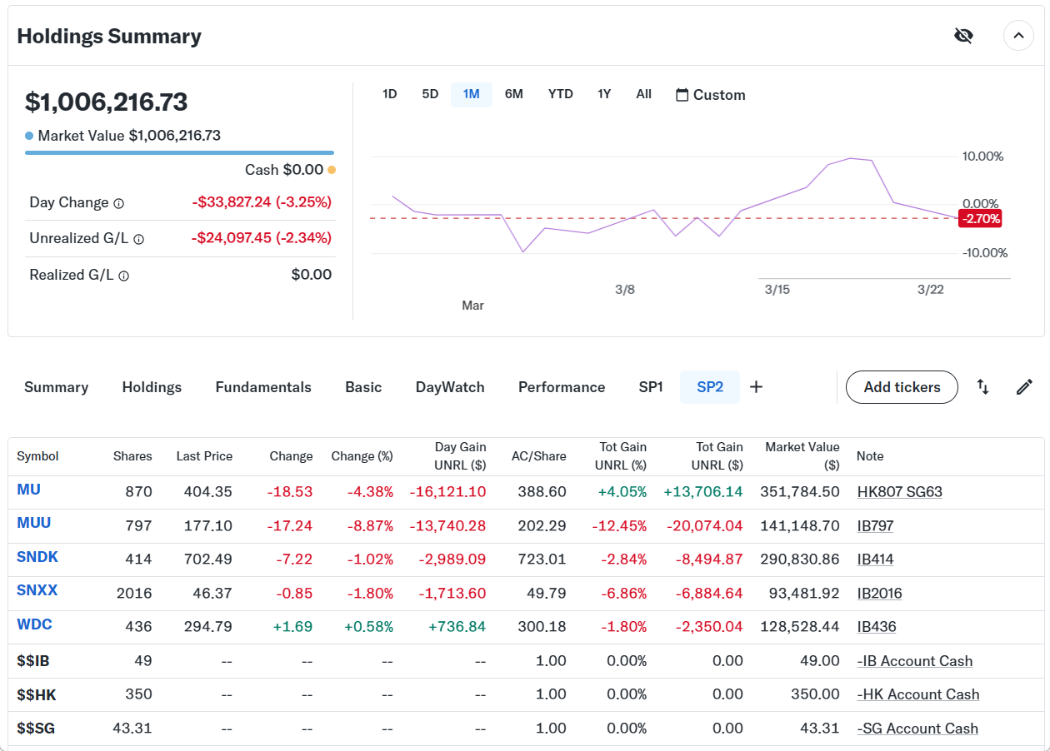
Task: Open the Performance tab
Action: point(562,387)
